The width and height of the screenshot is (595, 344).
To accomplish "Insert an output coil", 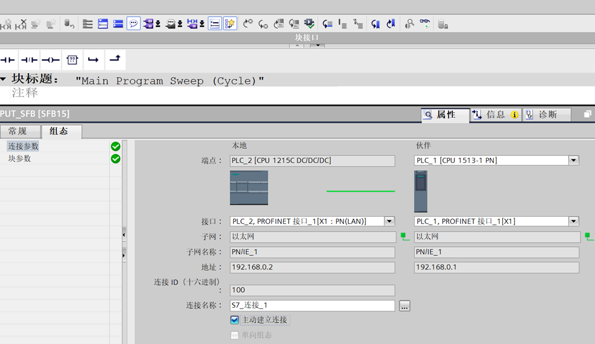I will click(51, 60).
